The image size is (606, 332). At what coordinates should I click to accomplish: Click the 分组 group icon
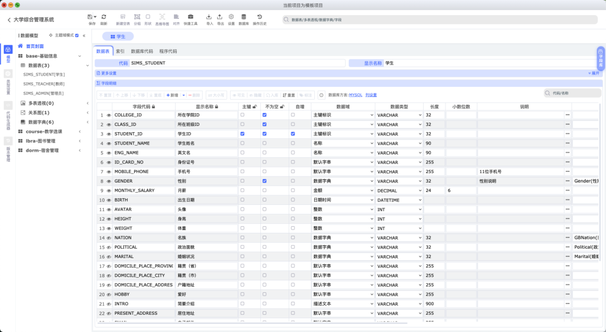pos(137,17)
